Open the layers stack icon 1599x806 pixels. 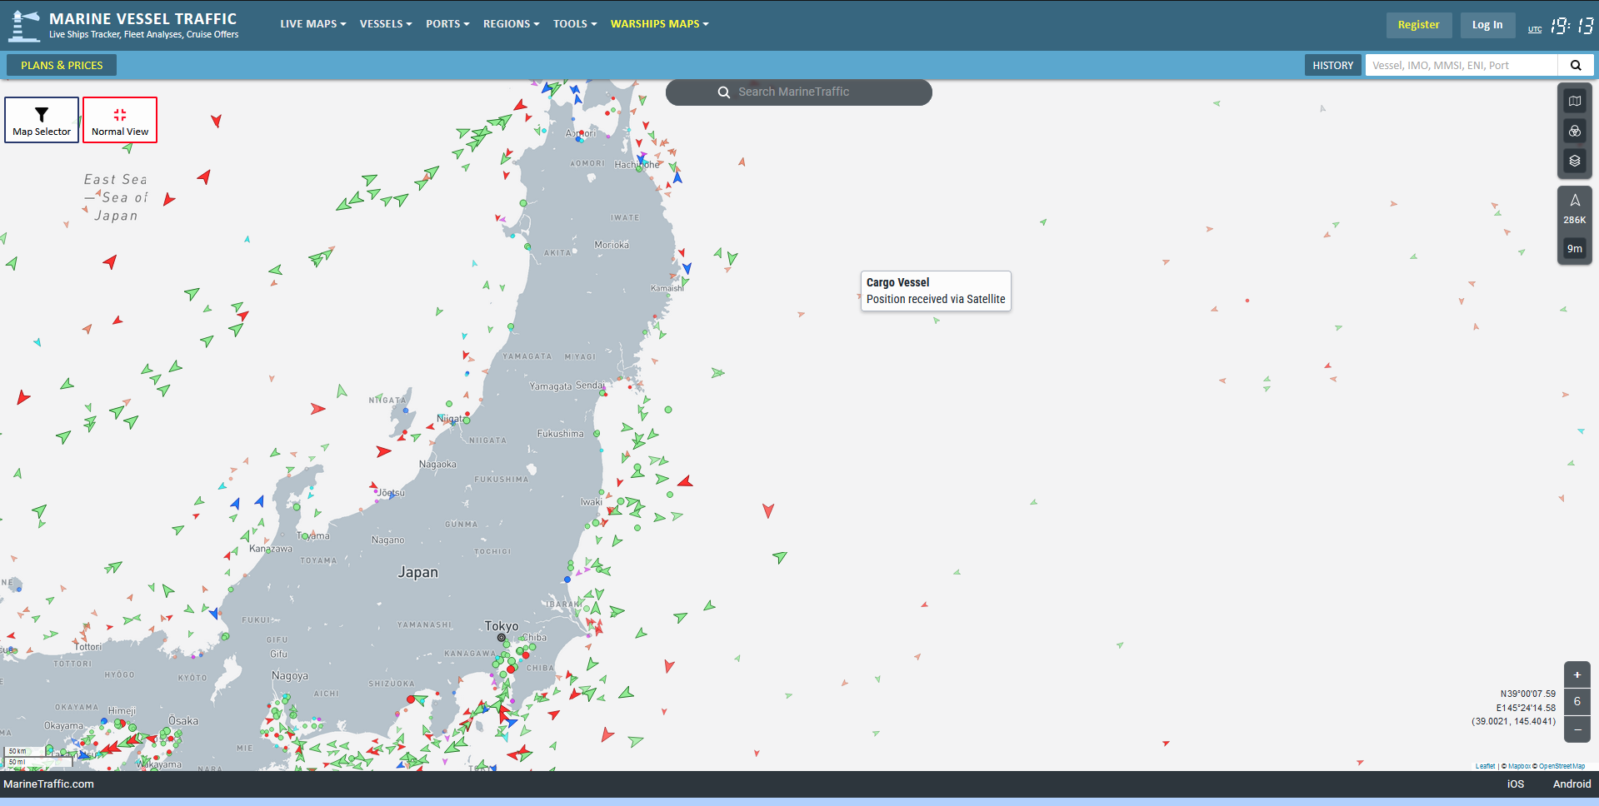(1575, 161)
